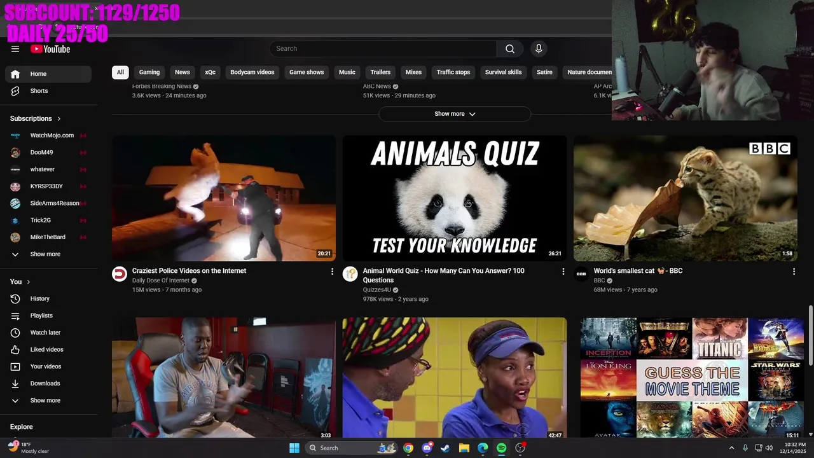This screenshot has height=458, width=814.
Task: Click the page vertical scrollbar thumb
Action: click(810, 335)
